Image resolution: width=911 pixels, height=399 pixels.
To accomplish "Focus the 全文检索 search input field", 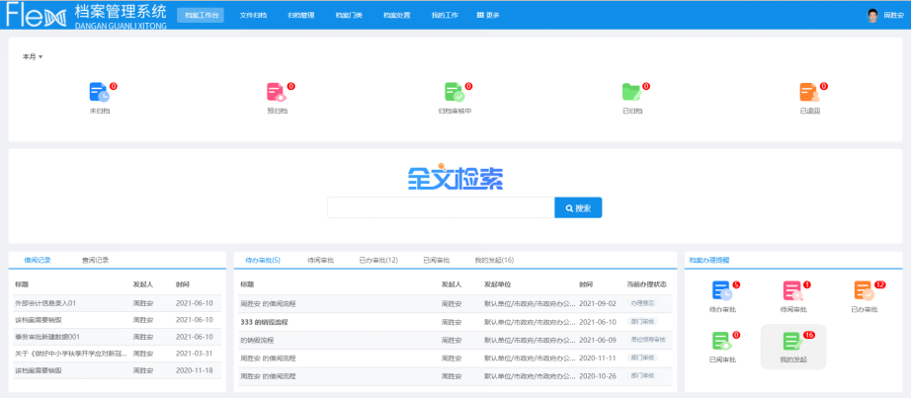I will tap(441, 208).
